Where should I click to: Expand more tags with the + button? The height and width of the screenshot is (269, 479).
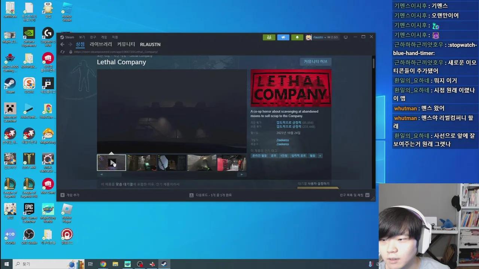coord(320,156)
